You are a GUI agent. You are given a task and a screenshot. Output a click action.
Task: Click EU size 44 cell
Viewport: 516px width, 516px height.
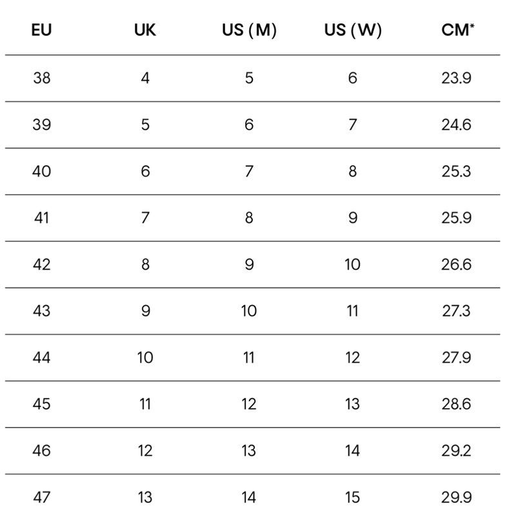[41, 357]
